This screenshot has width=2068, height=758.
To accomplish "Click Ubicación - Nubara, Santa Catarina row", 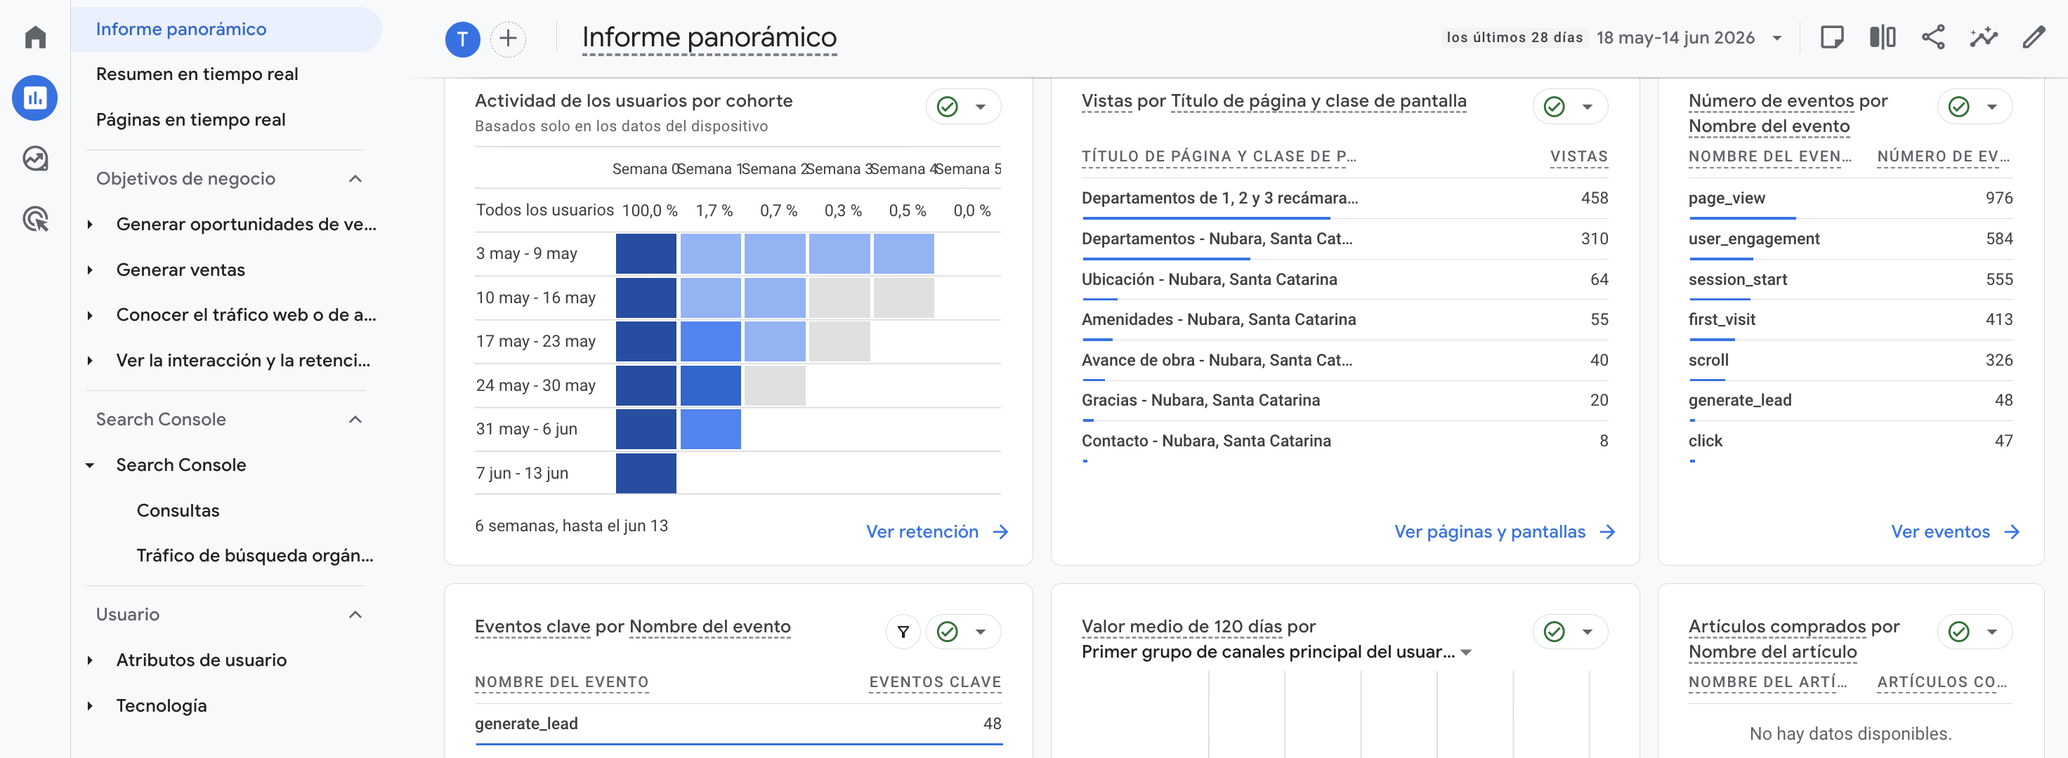I will point(1344,279).
